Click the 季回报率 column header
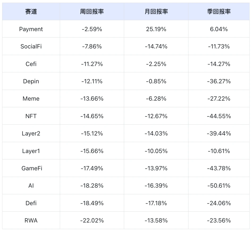The image size is (252, 231). (219, 11)
